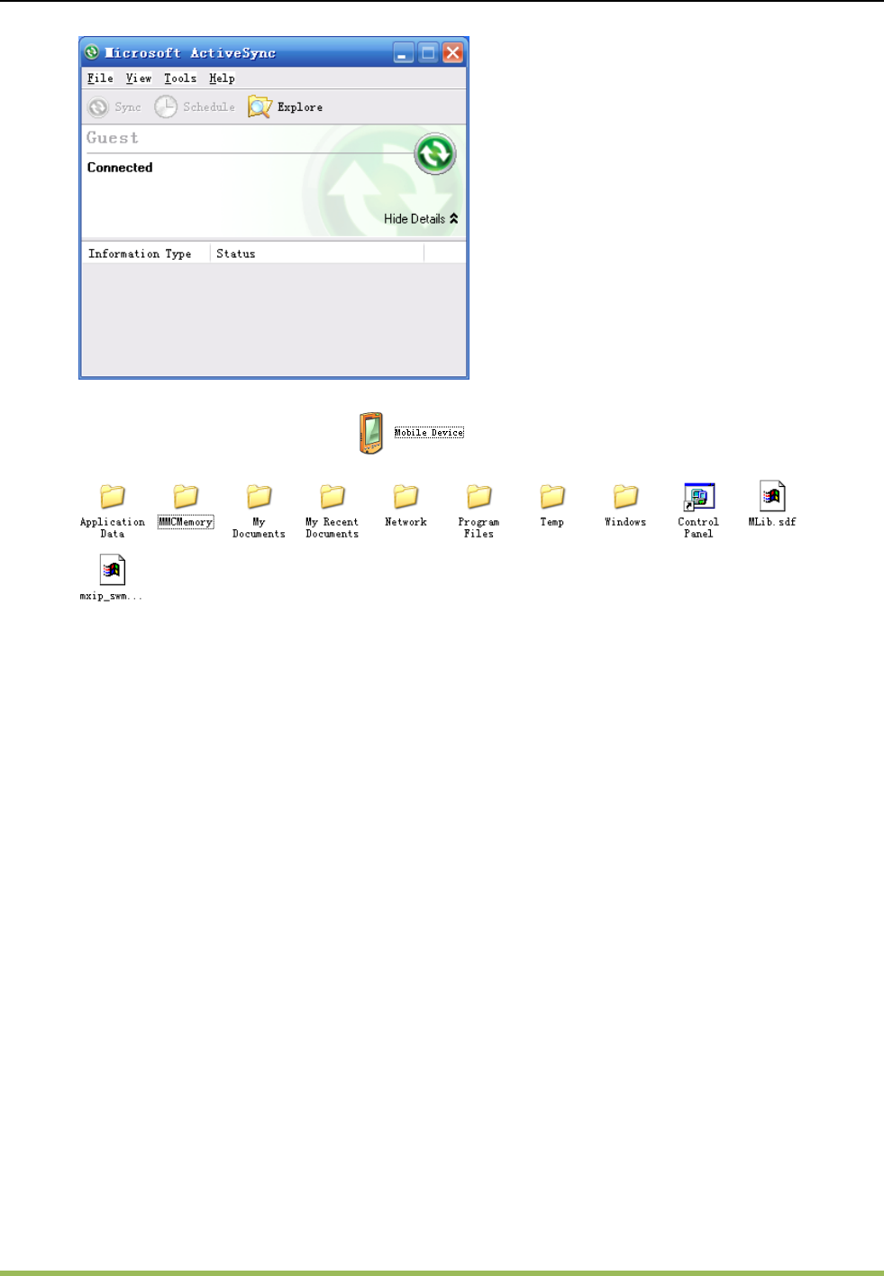Click the Explore folder icon
Viewport: 884px width, 1276px height.
260,106
